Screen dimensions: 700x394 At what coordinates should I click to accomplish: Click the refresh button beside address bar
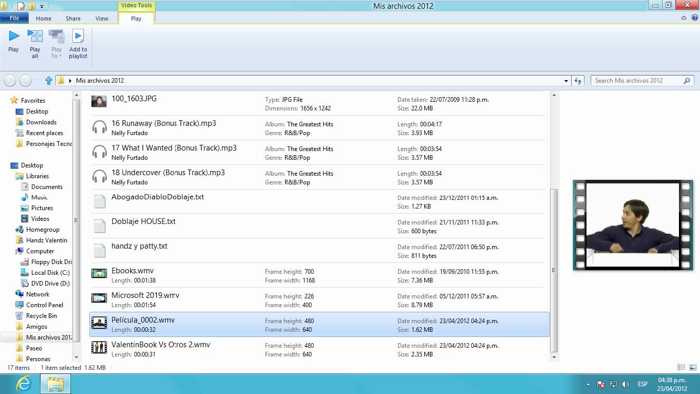pyautogui.click(x=578, y=81)
